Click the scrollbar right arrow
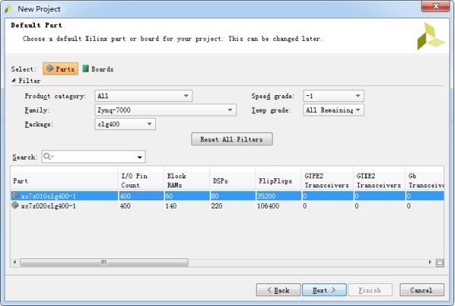 430,262
